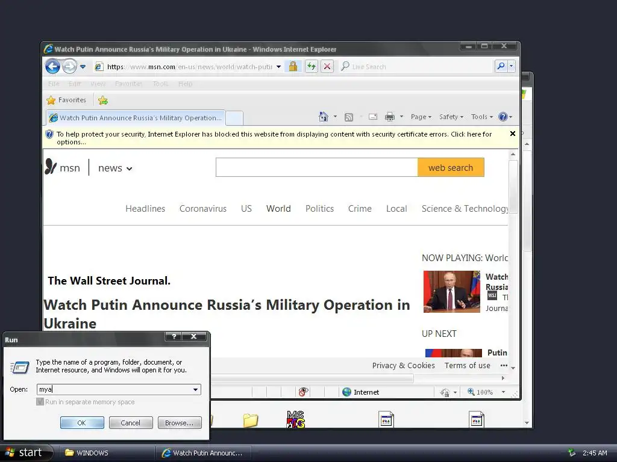Click Cancel in the Run dialog

pos(131,423)
